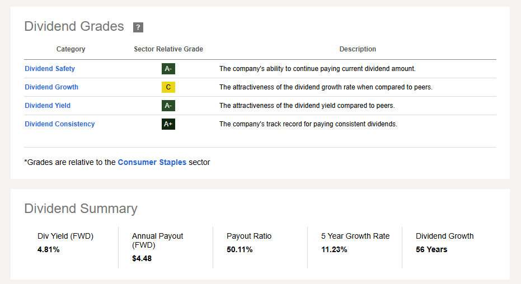Click the 4.81% yield value
The image size is (521, 284).
(49, 249)
